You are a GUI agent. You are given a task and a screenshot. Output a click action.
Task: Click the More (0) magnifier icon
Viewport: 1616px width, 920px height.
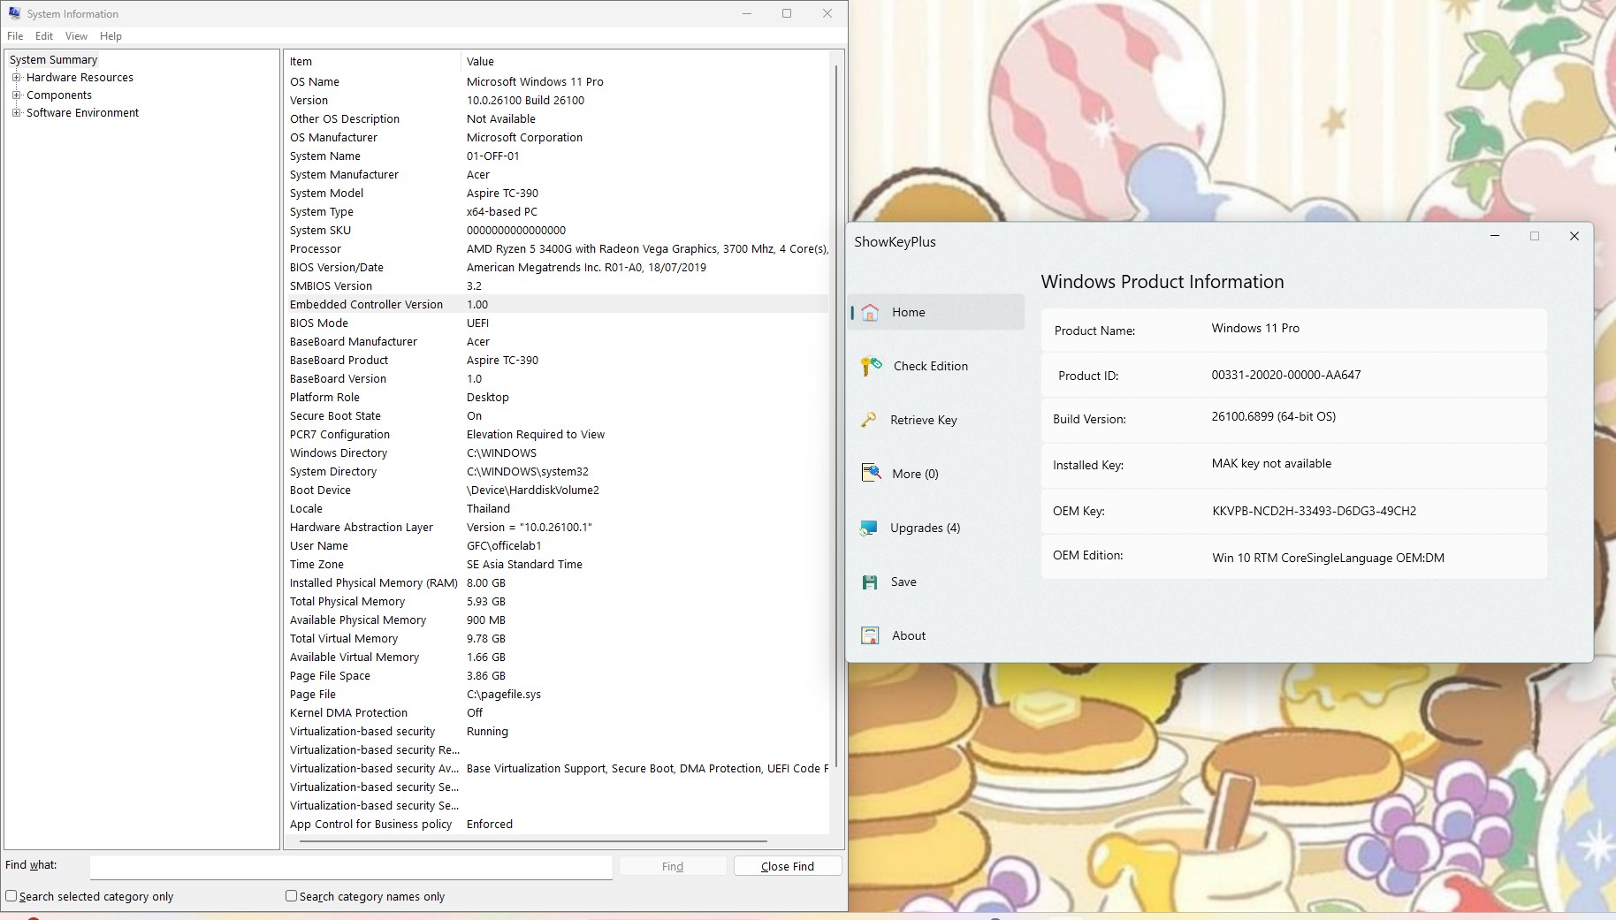[871, 474]
